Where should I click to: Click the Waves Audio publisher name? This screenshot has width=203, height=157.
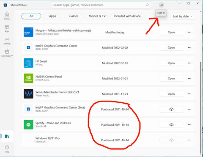[42, 96]
